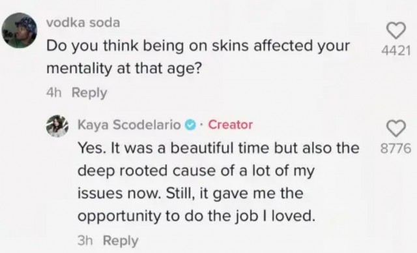417x253 pixels.
Task: Click the 'issues now. Still, it gave me' line
Action: (x=190, y=194)
